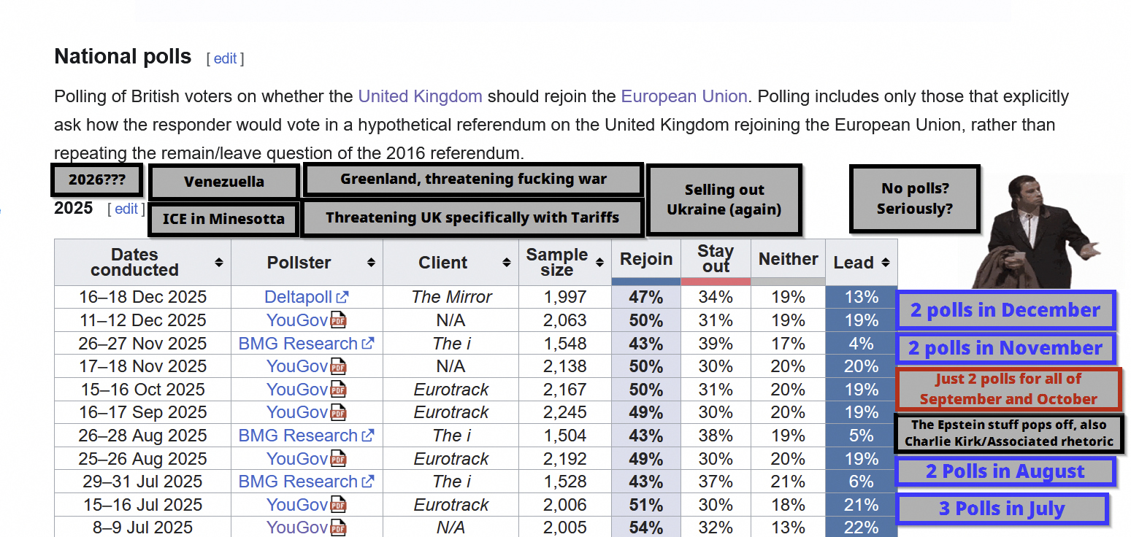
Task: Click edit link beside 2025 heading
Action: (x=126, y=209)
